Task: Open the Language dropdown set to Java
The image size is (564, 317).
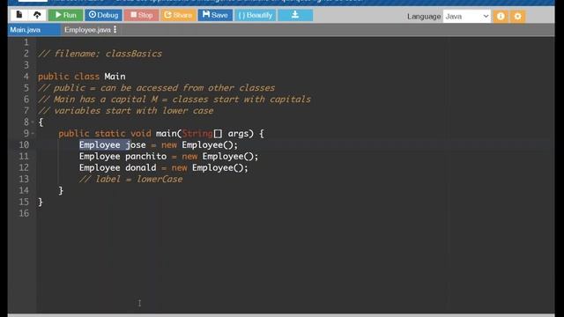Action: click(x=466, y=16)
